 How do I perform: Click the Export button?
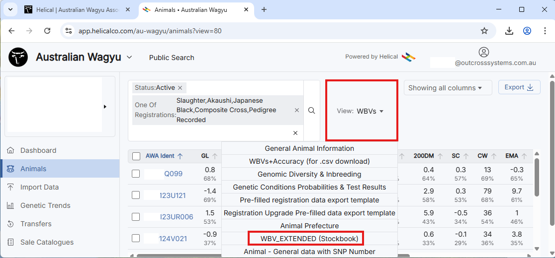pyautogui.click(x=519, y=87)
